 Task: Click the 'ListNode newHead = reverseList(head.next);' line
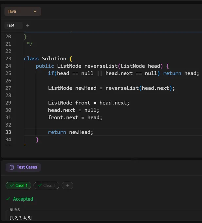111,88
